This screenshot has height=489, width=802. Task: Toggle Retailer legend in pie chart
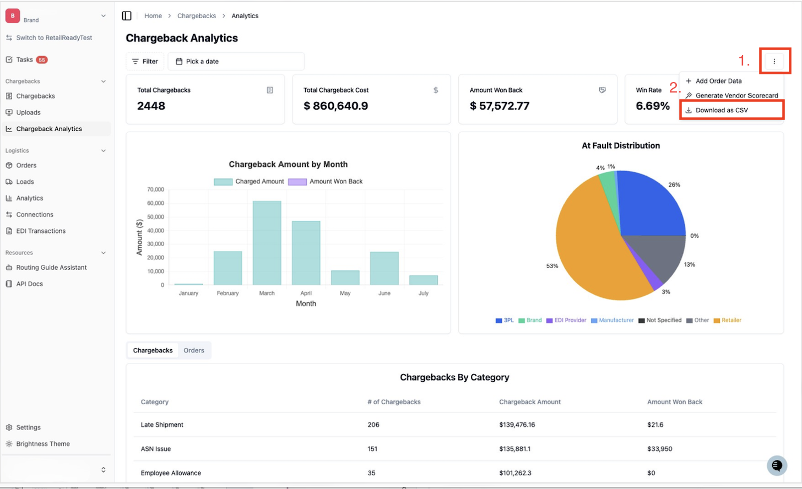727,320
